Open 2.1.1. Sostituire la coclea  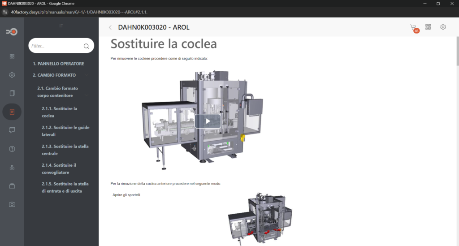59,112
